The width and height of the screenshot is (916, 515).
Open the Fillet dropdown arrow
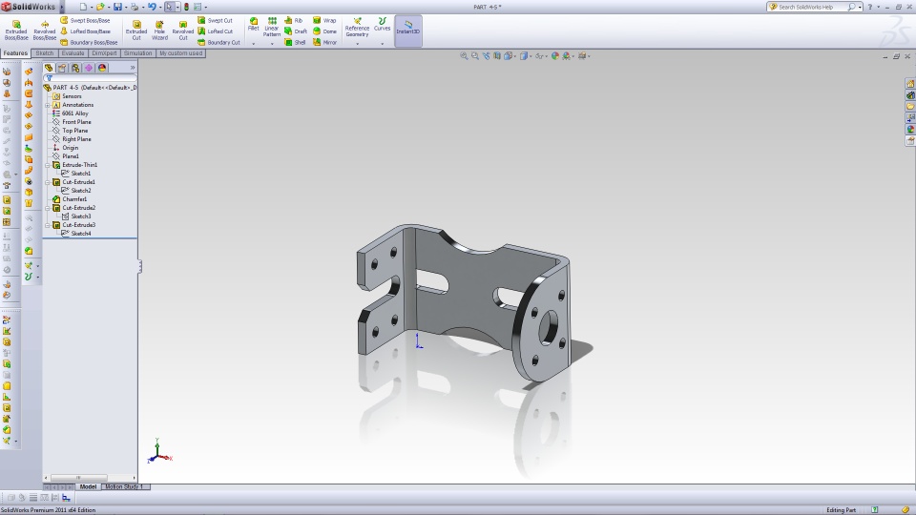coord(254,44)
